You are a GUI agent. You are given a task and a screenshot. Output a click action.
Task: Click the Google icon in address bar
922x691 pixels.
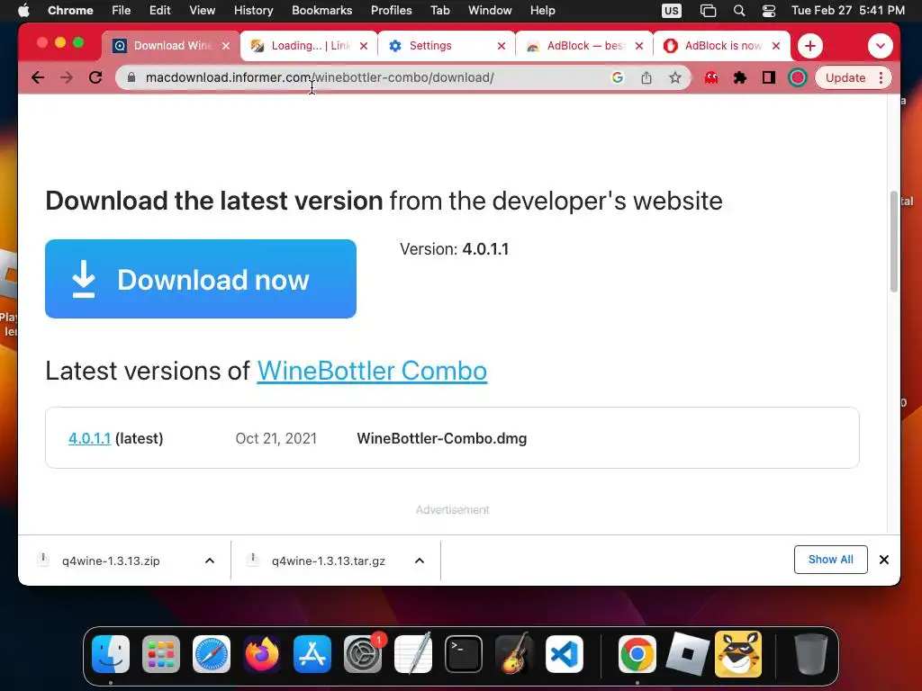(x=618, y=77)
